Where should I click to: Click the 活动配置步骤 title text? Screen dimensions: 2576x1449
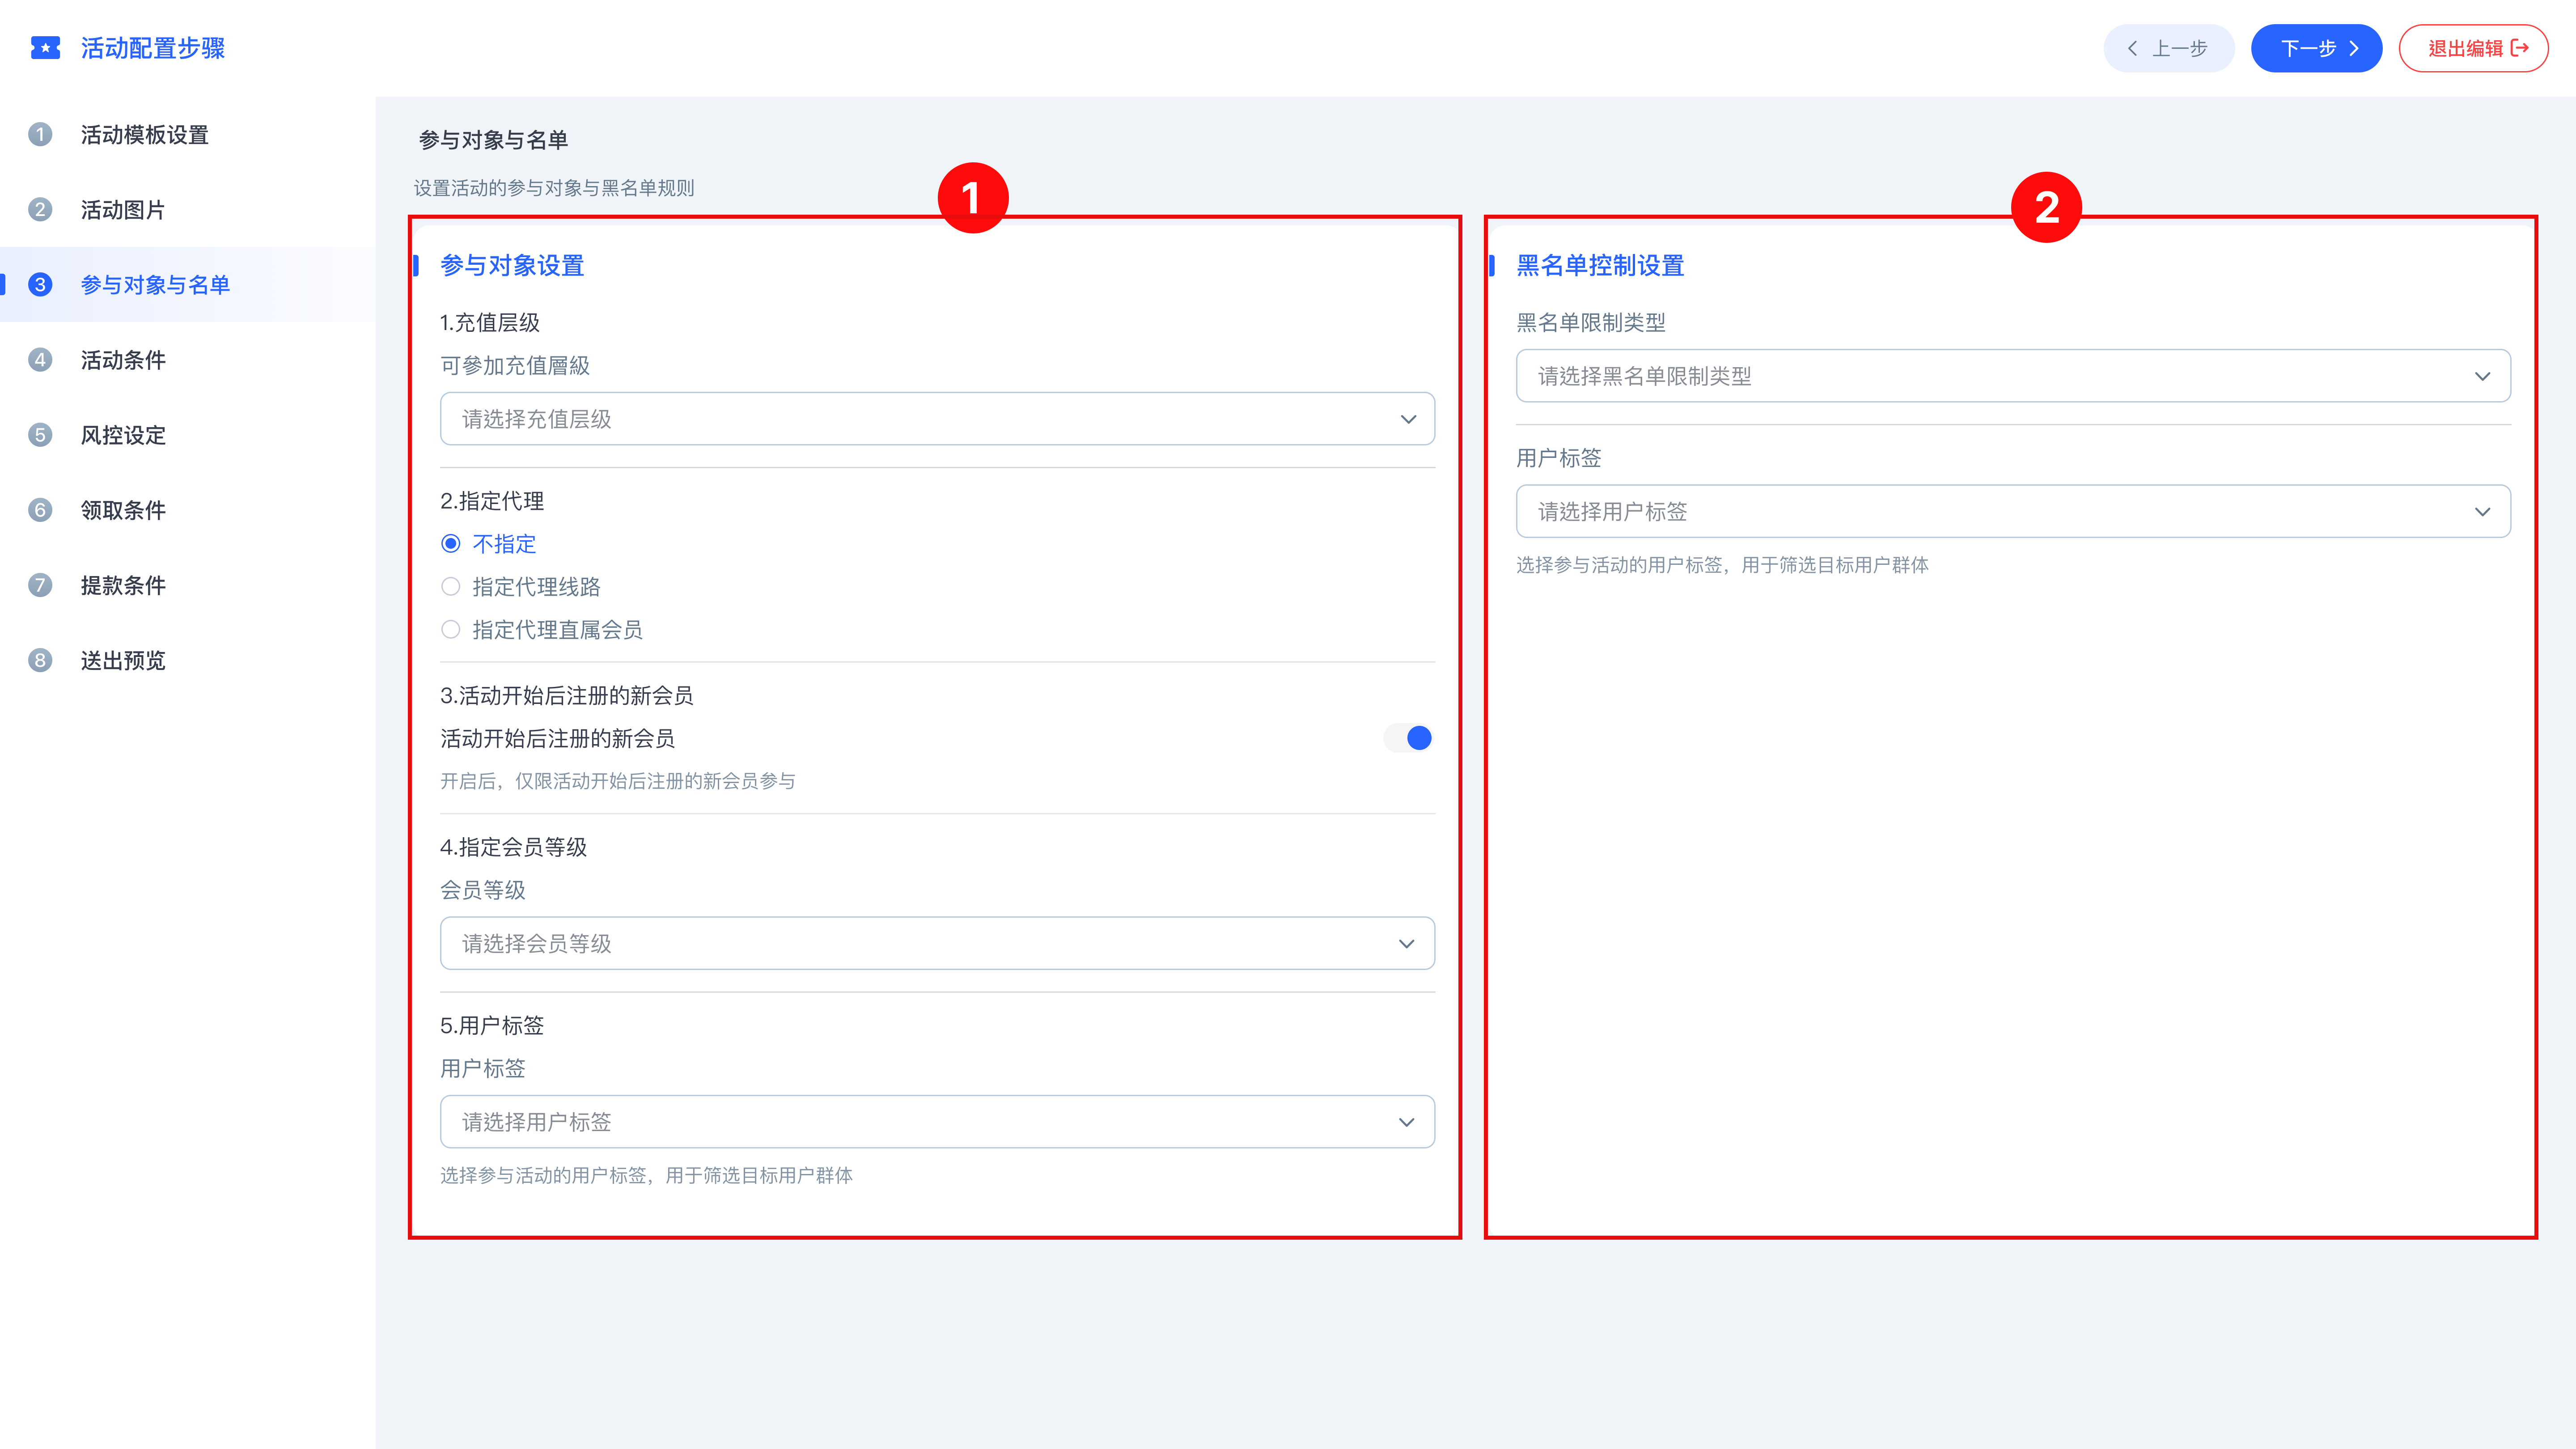point(153,48)
